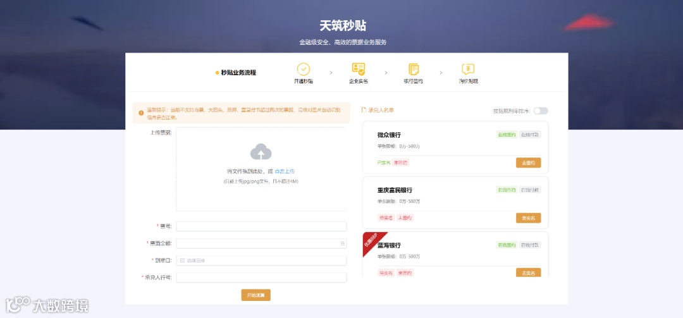Click the 上传票据 label
This screenshot has width=683, height=318.
pyautogui.click(x=161, y=132)
